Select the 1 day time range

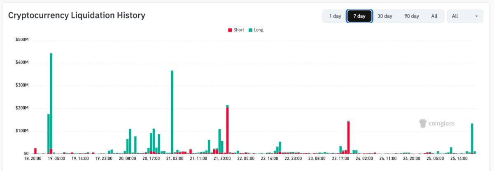[x=335, y=16]
